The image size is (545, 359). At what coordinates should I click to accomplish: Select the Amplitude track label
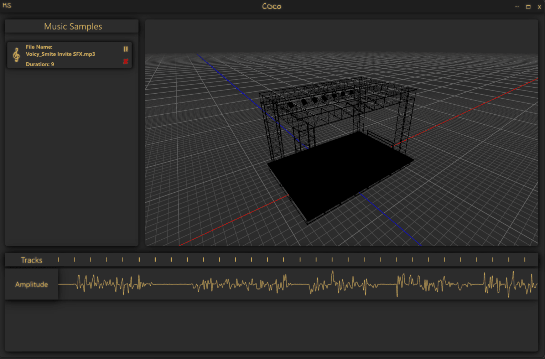[31, 284]
